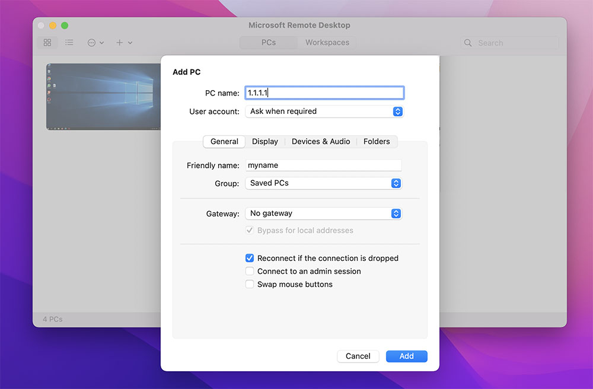Click the "Add PC" dialog heading
Screen dimensions: 593x389
(x=186, y=72)
